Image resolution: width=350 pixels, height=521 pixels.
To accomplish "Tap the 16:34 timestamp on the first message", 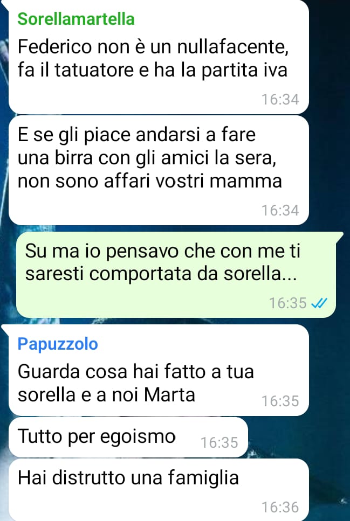I will click(280, 99).
